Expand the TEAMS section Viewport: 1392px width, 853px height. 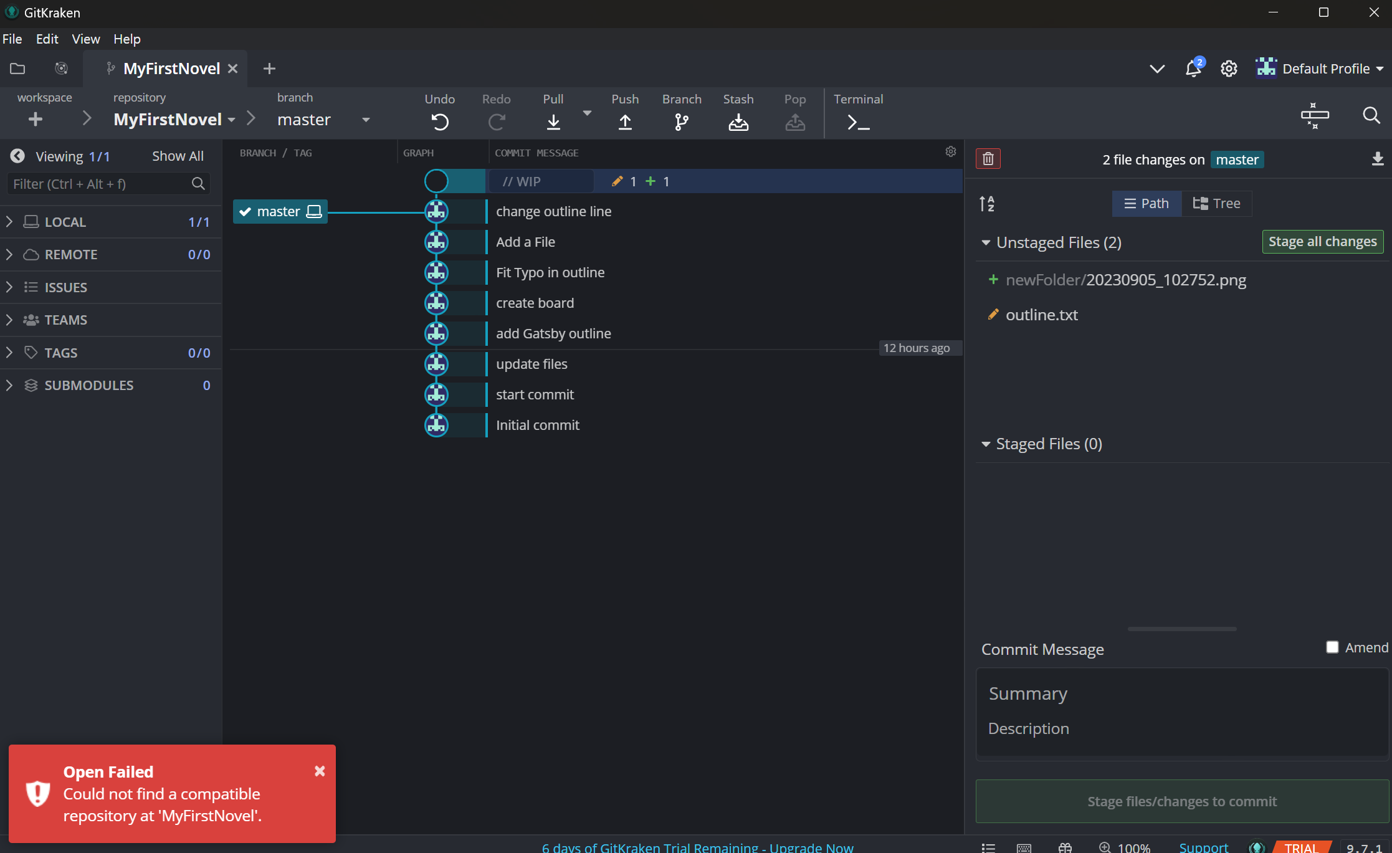9,320
